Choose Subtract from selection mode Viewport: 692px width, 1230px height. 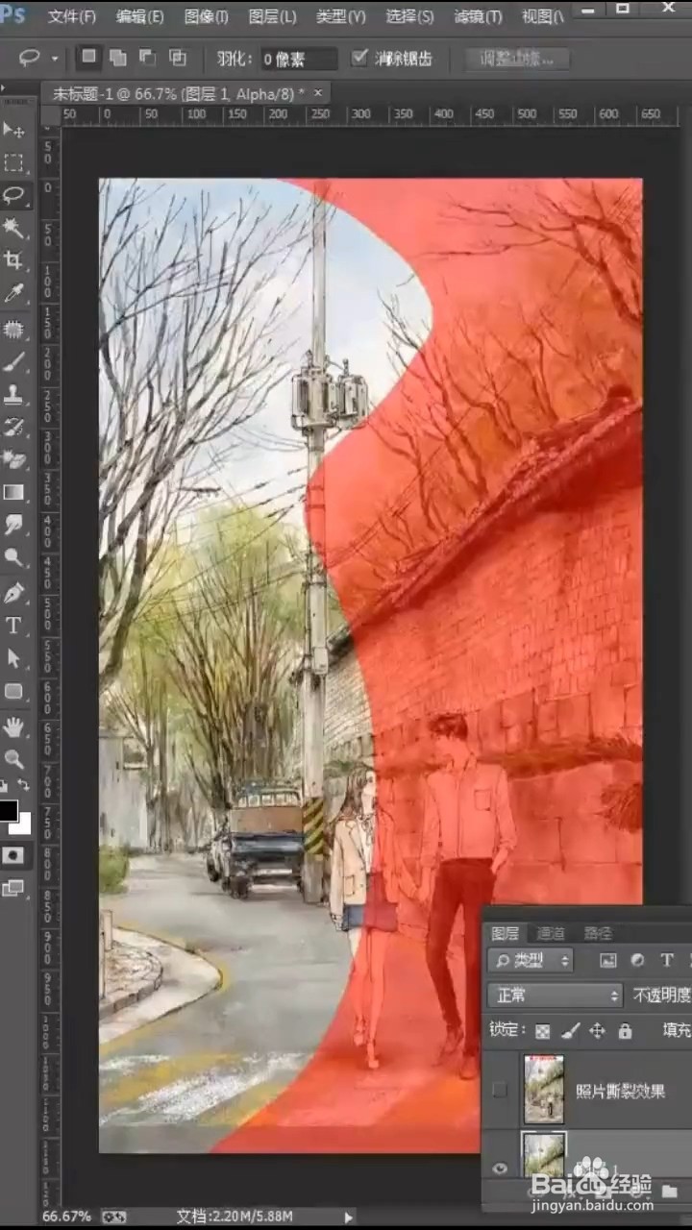click(148, 58)
